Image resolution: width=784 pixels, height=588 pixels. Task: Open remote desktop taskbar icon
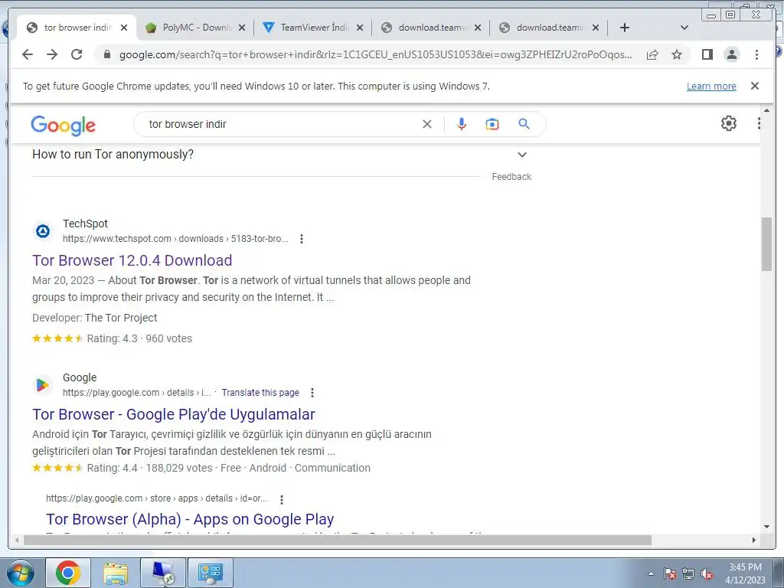[x=163, y=573]
